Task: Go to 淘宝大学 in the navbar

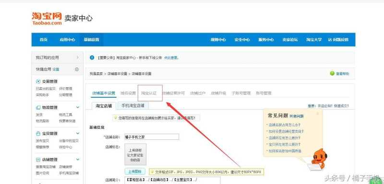Action: click(314, 40)
